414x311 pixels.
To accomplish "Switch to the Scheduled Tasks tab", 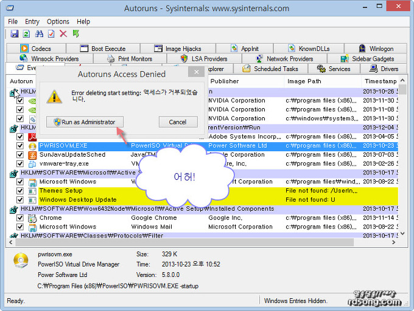I will (271, 69).
